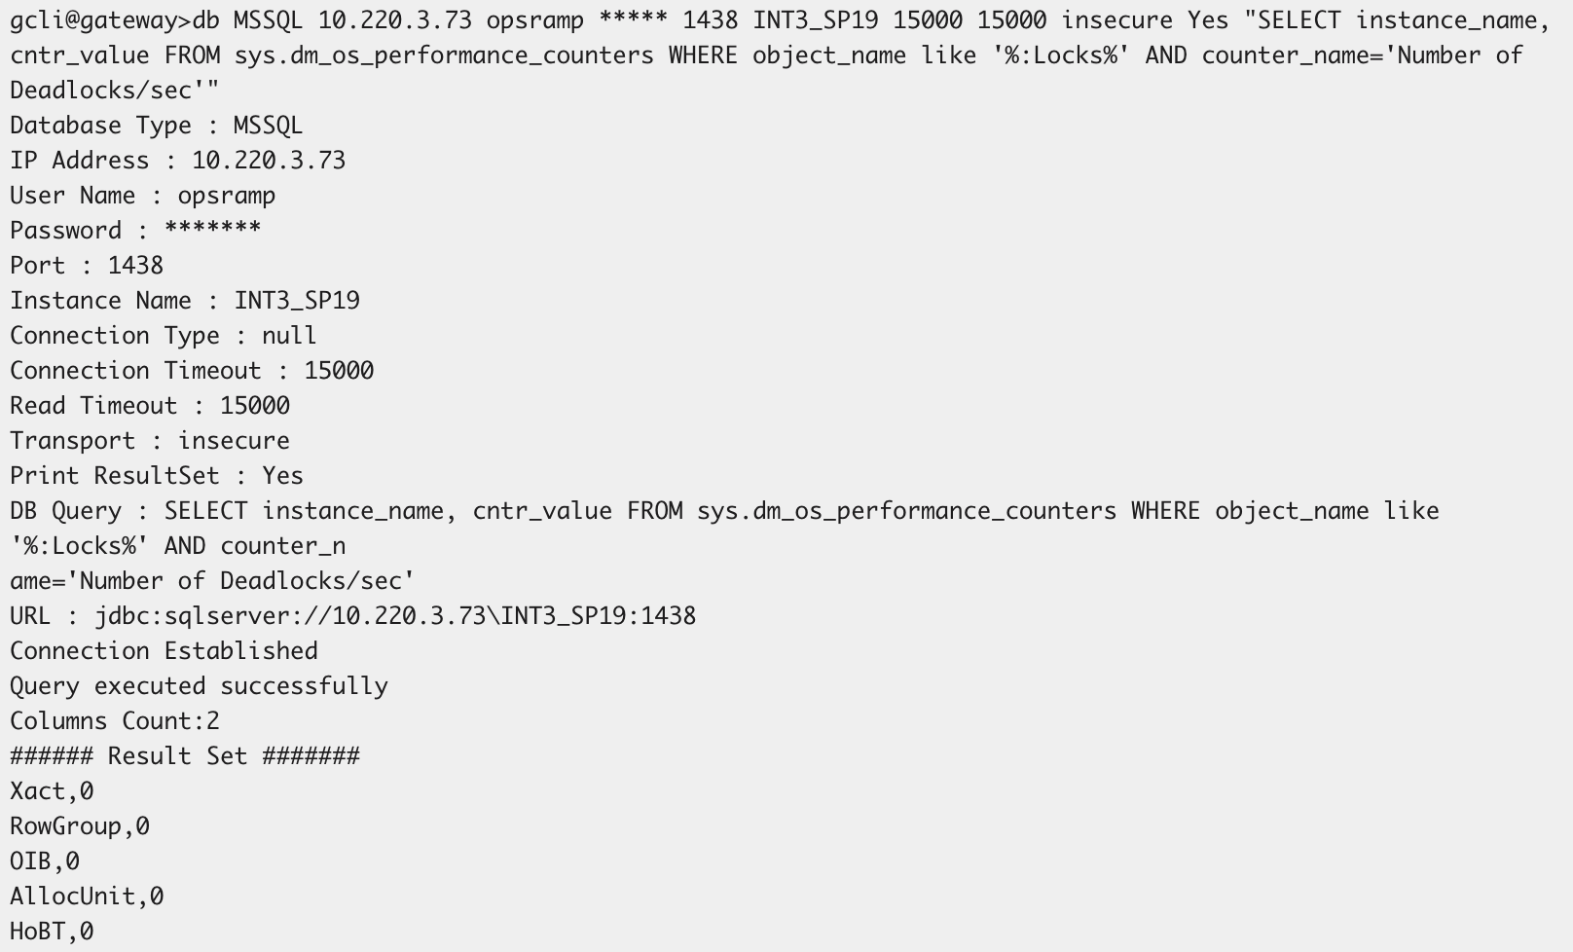1573x952 pixels.
Task: Click the 'Database Type : MSSQL' line
Action: pyautogui.click(x=156, y=126)
